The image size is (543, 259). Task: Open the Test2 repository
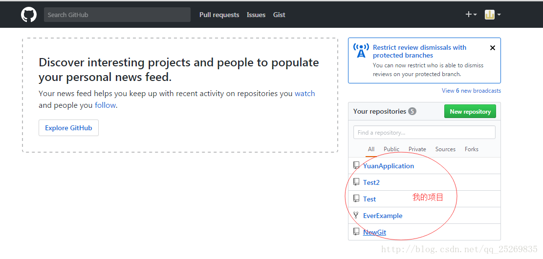[x=371, y=182]
